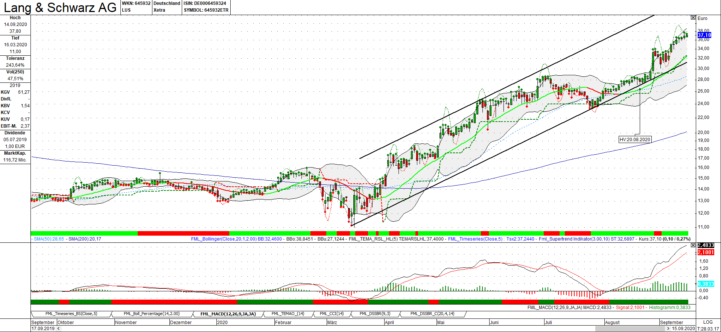
Task: Click the KUV value 0,17
Action: 25,119
